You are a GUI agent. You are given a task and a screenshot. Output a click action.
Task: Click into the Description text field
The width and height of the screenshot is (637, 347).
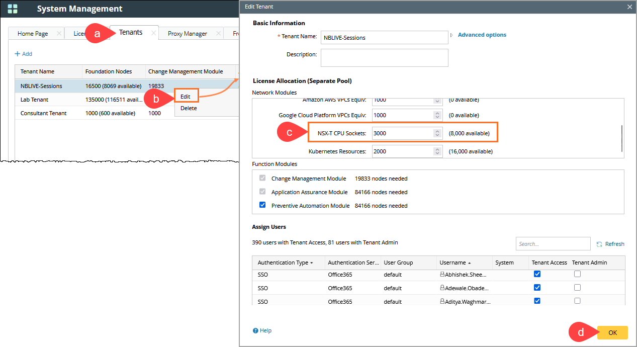(384, 57)
